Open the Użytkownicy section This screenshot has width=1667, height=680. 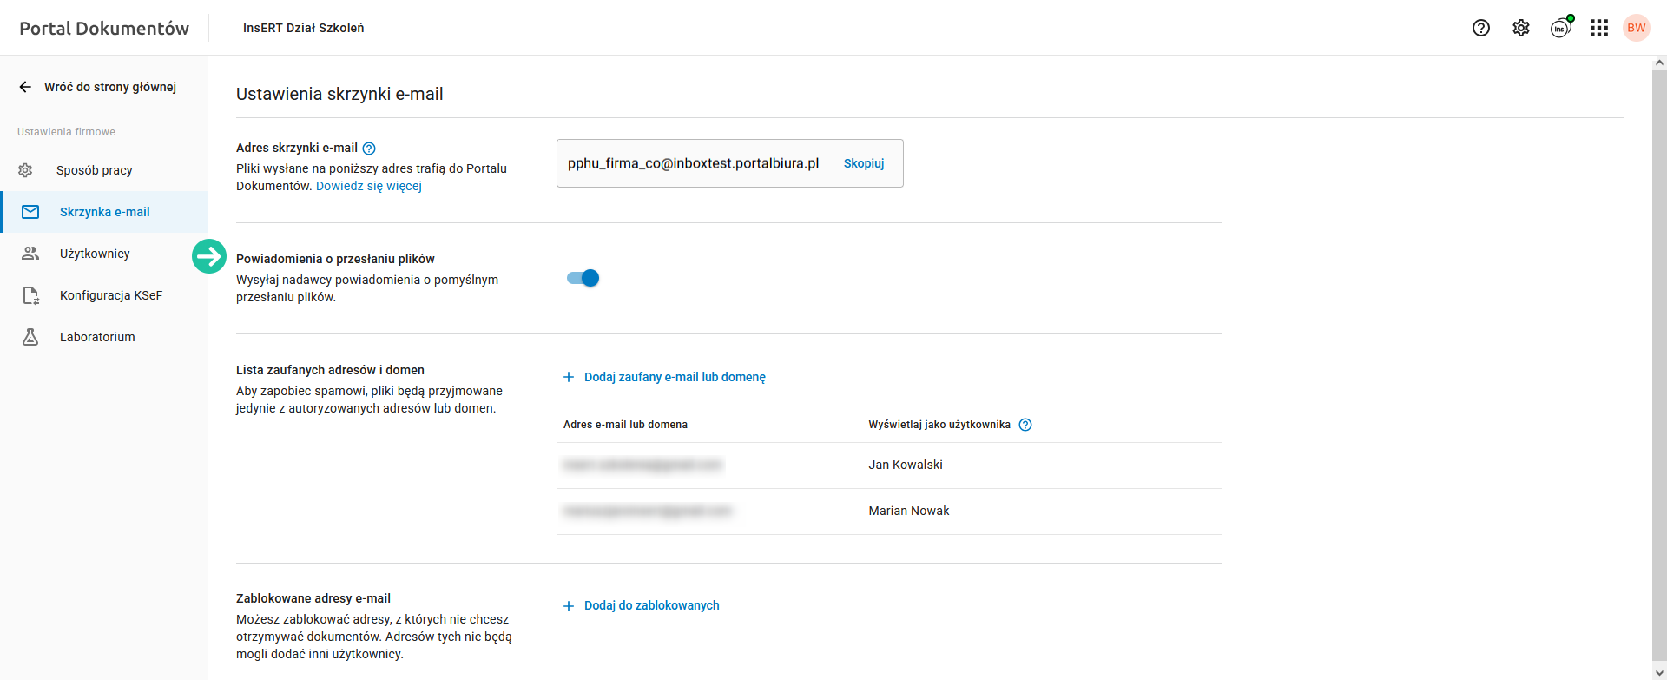(95, 254)
